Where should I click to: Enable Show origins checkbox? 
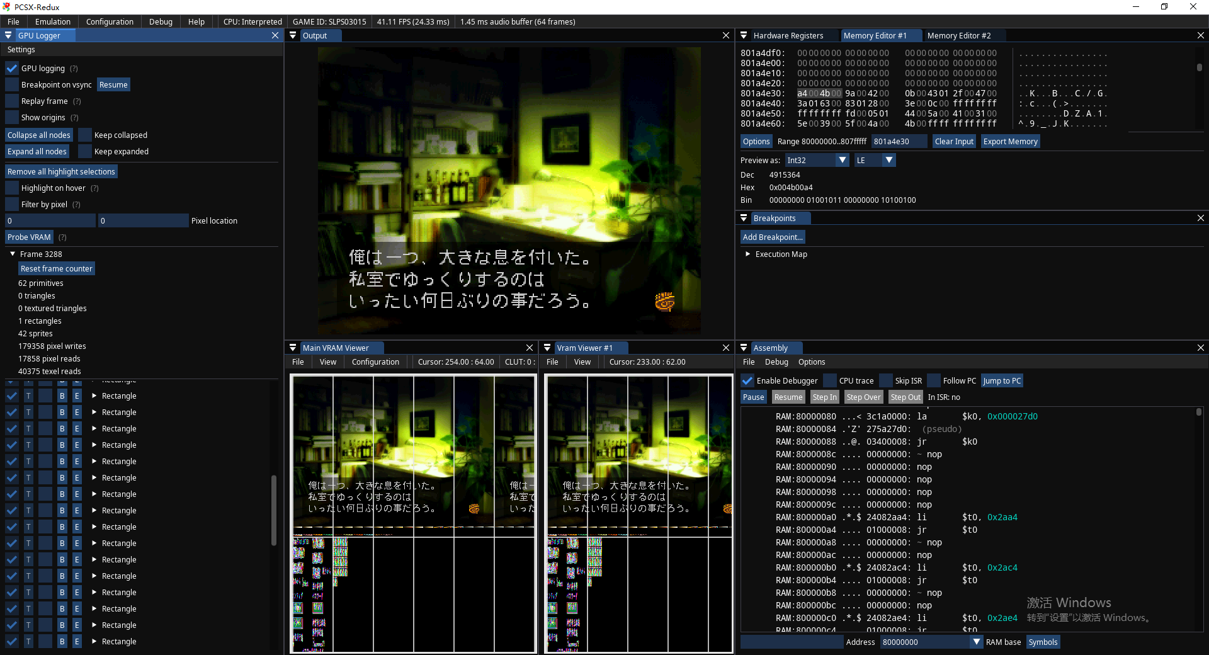12,118
